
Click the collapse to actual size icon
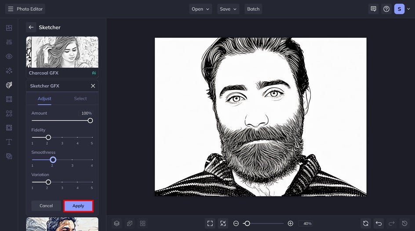coord(223,224)
